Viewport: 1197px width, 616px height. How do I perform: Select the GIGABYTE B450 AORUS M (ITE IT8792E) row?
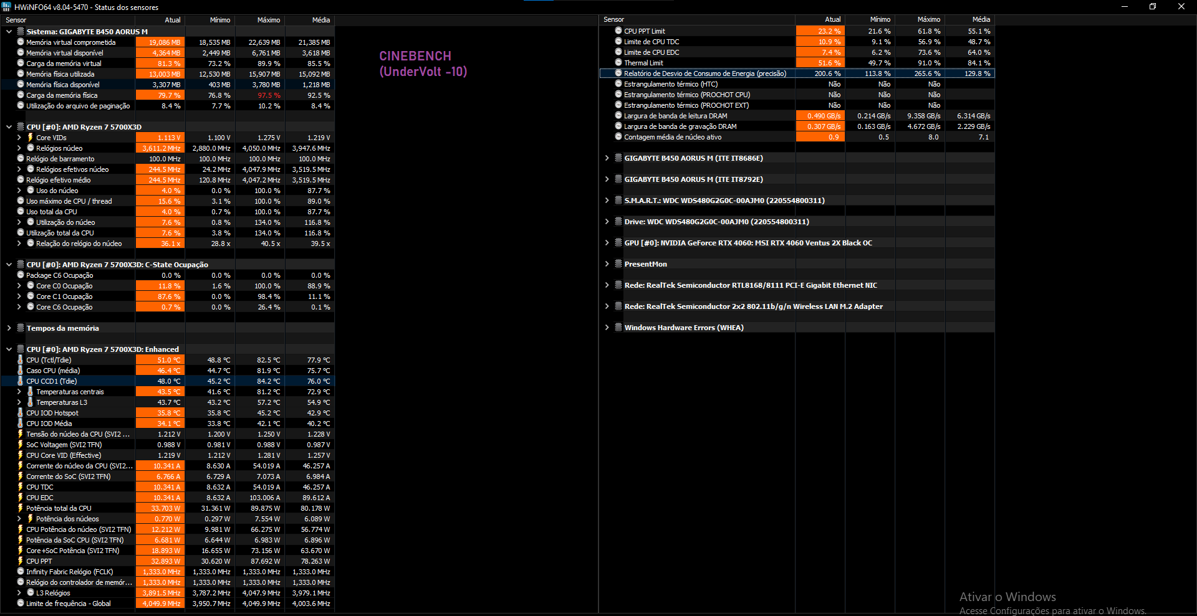[797, 179]
